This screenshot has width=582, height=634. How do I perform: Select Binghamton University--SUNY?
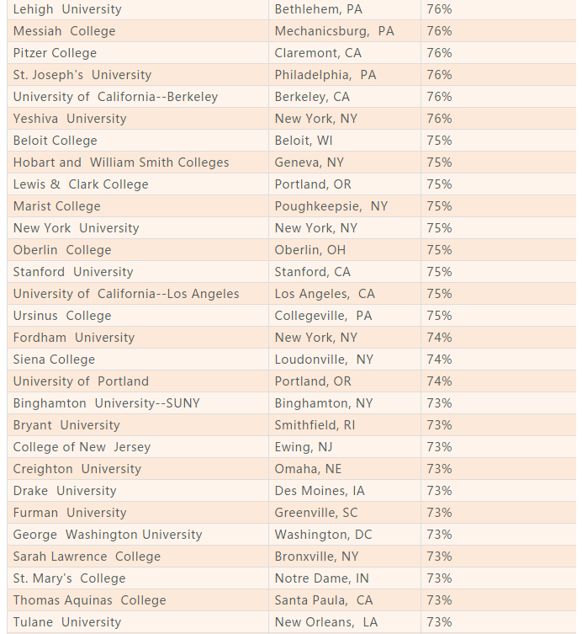click(106, 402)
